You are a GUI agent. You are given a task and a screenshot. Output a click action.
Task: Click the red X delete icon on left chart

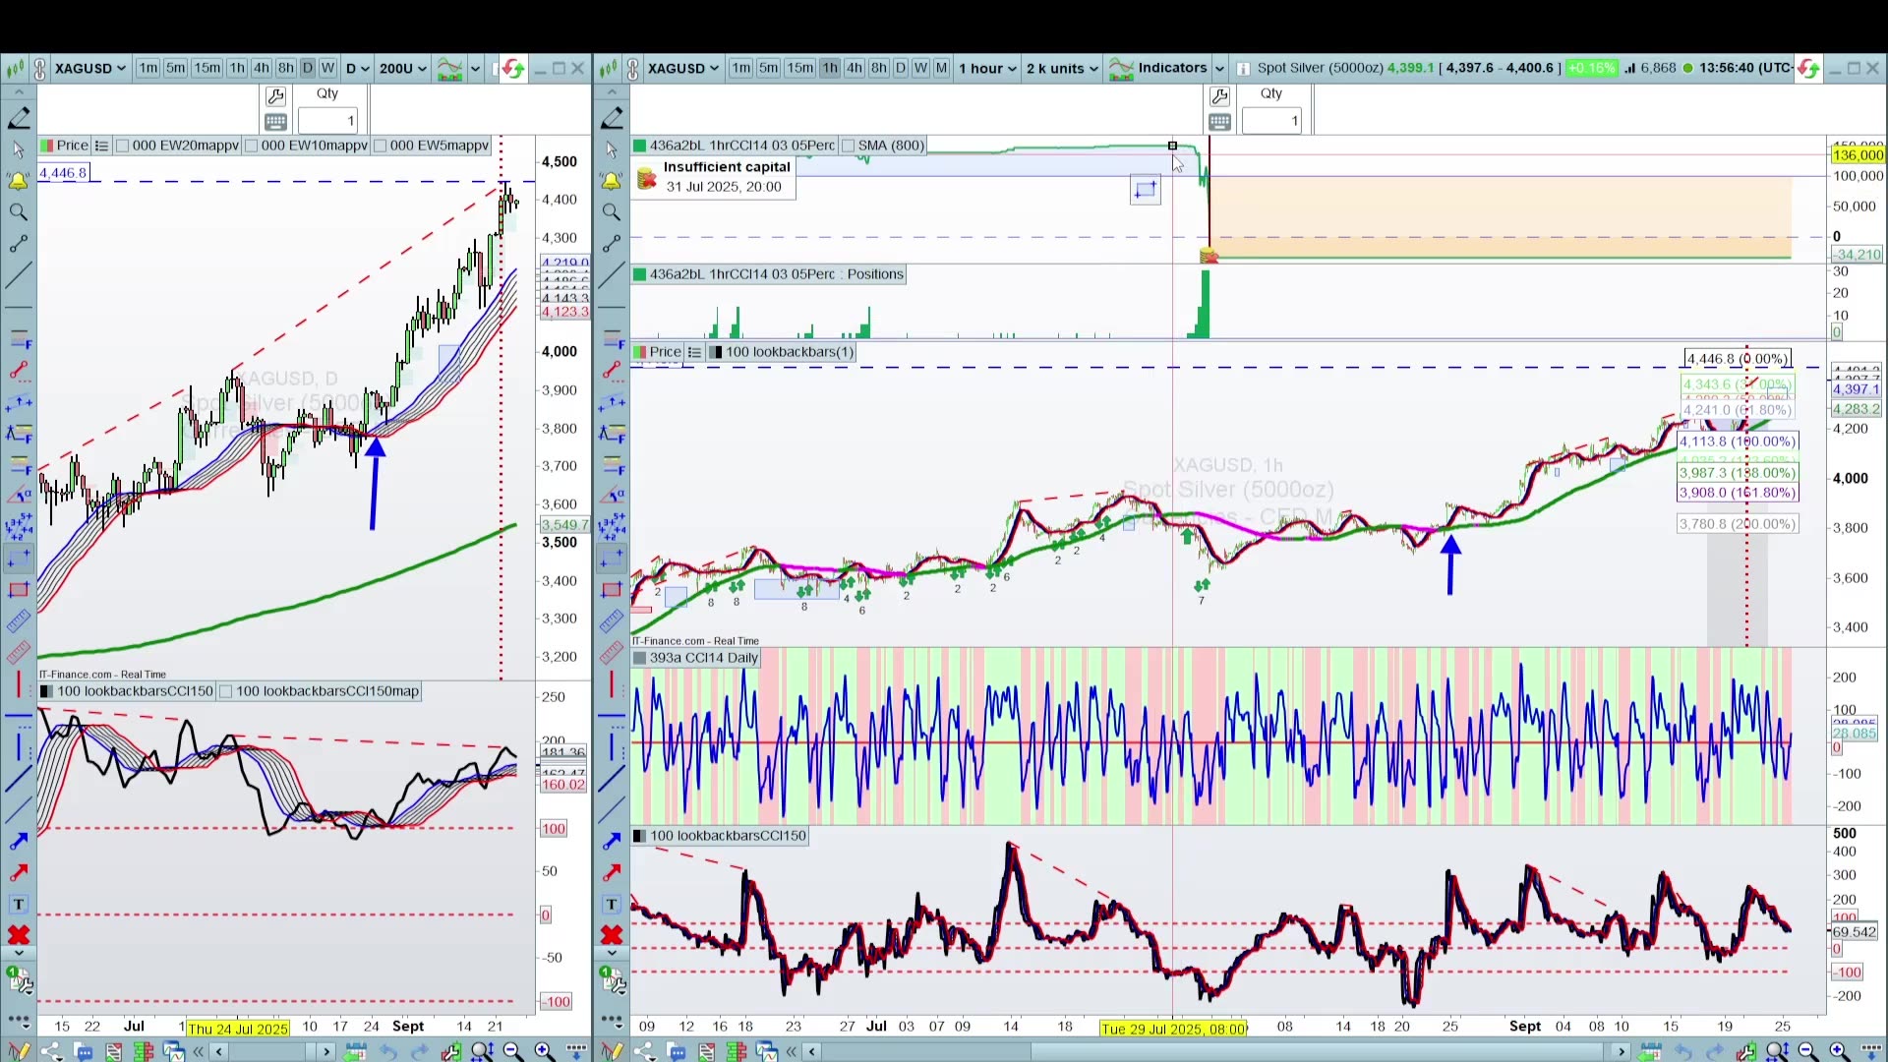(18, 934)
